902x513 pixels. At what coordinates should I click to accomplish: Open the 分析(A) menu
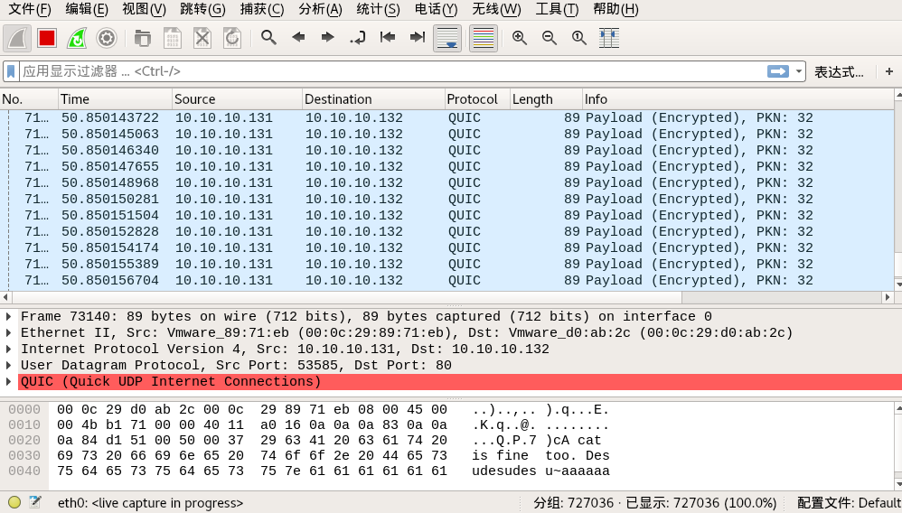pos(321,9)
